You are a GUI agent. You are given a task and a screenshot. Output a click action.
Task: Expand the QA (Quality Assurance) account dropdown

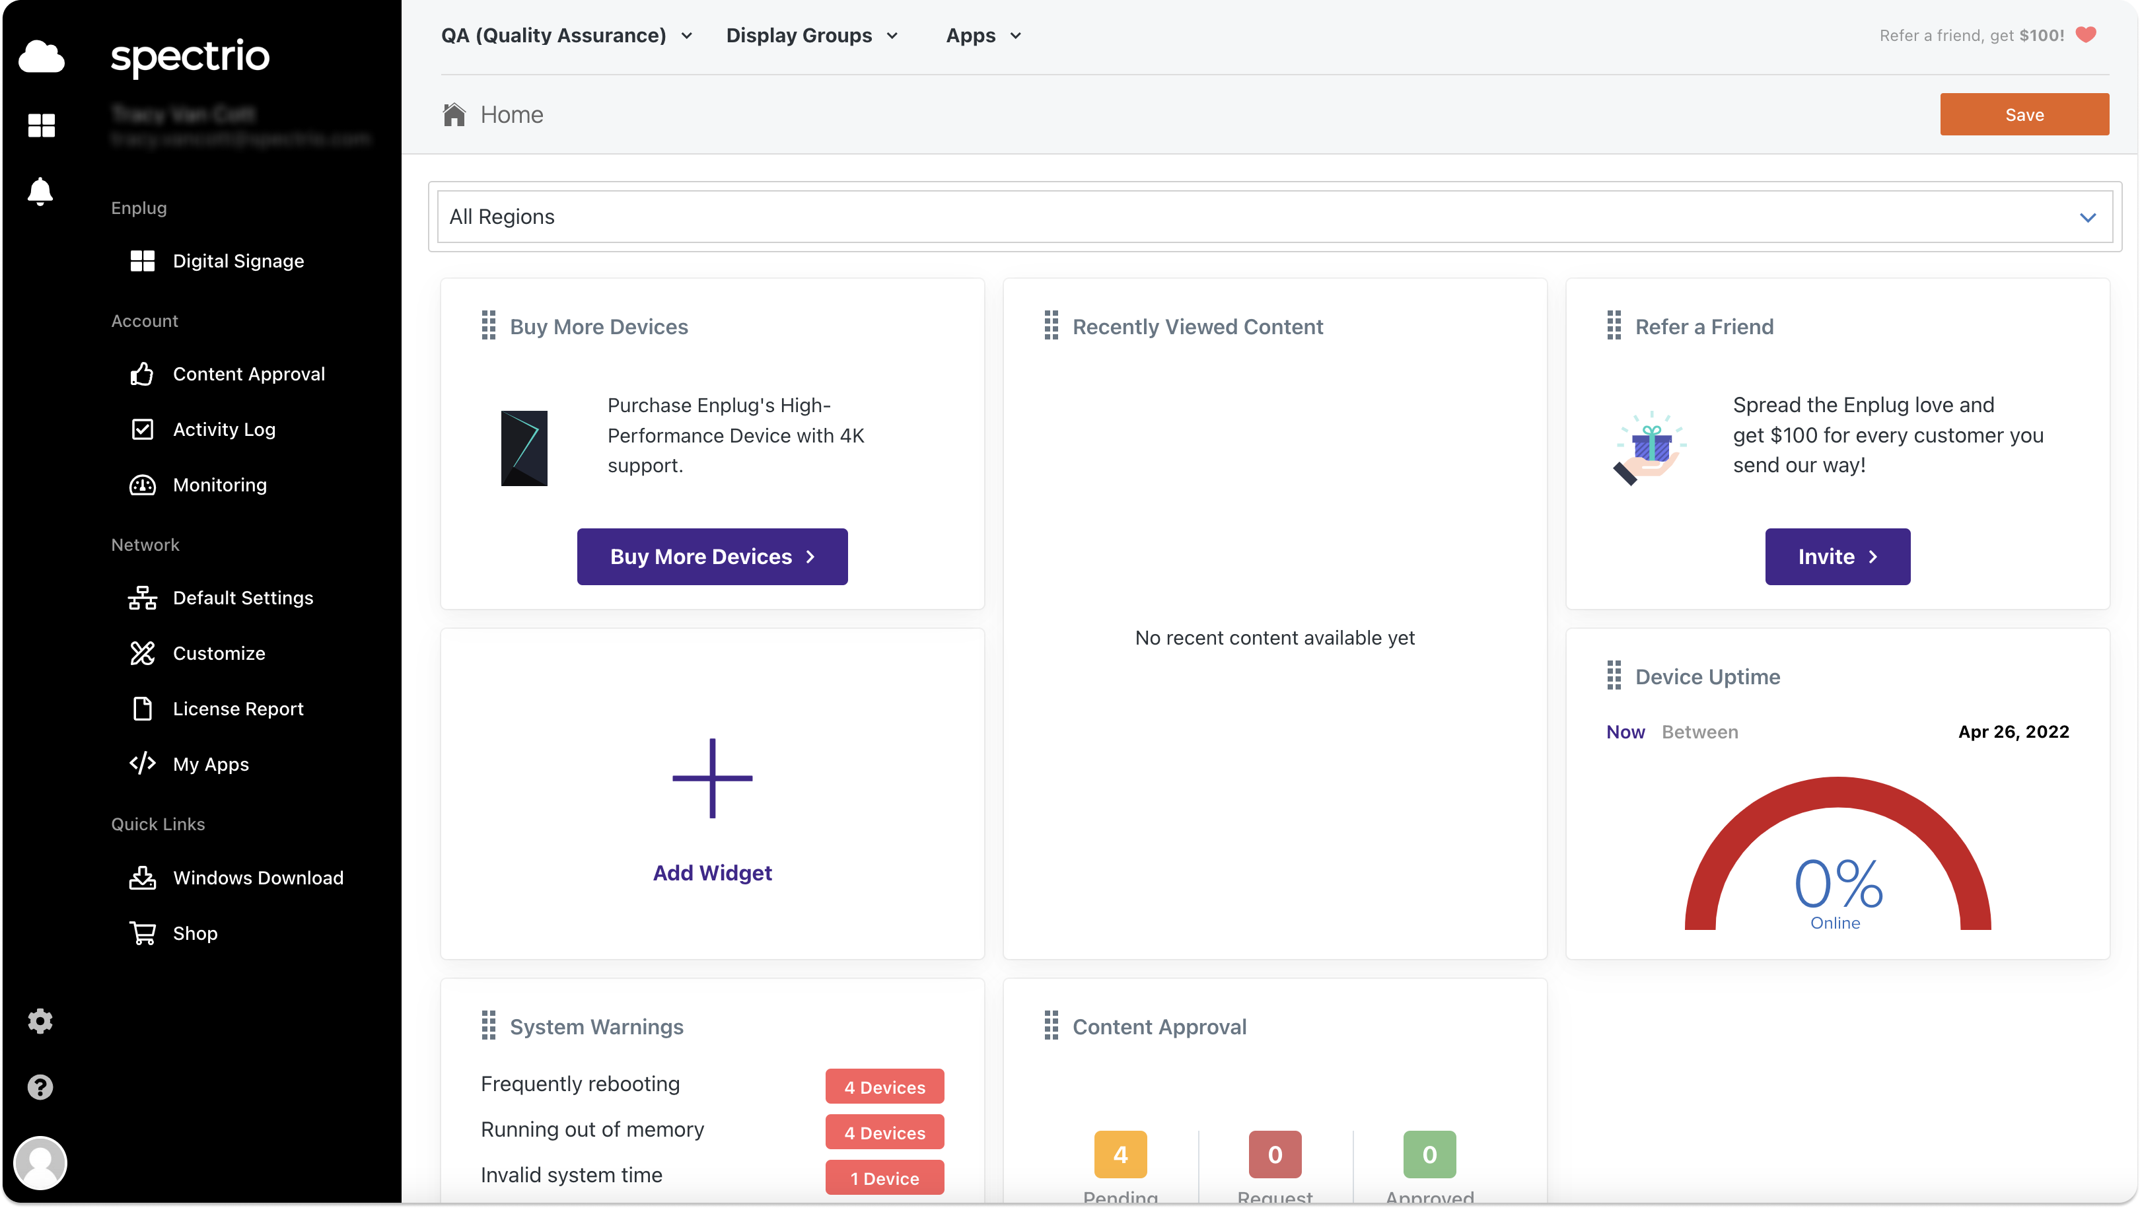click(567, 36)
